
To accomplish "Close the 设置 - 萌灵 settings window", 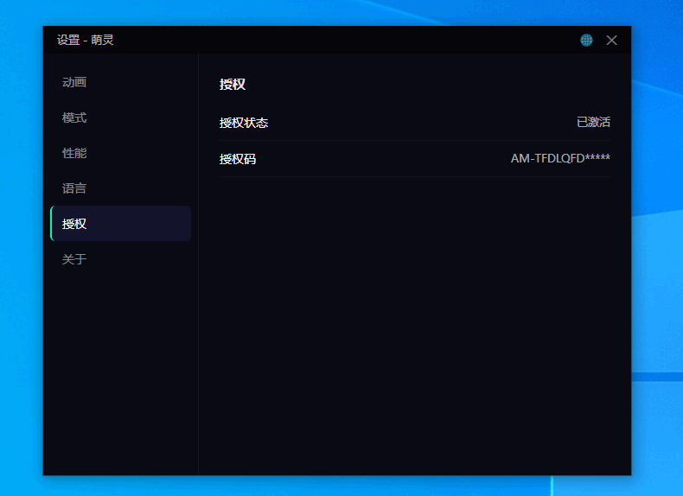I will pyautogui.click(x=611, y=40).
